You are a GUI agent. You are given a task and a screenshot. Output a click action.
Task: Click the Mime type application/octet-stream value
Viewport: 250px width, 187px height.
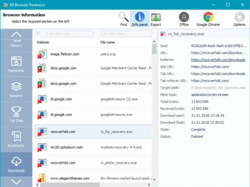pyautogui.click(x=210, y=95)
